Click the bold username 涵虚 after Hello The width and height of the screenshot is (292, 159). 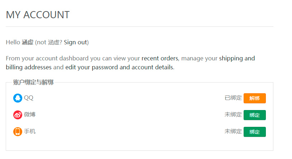coord(28,43)
